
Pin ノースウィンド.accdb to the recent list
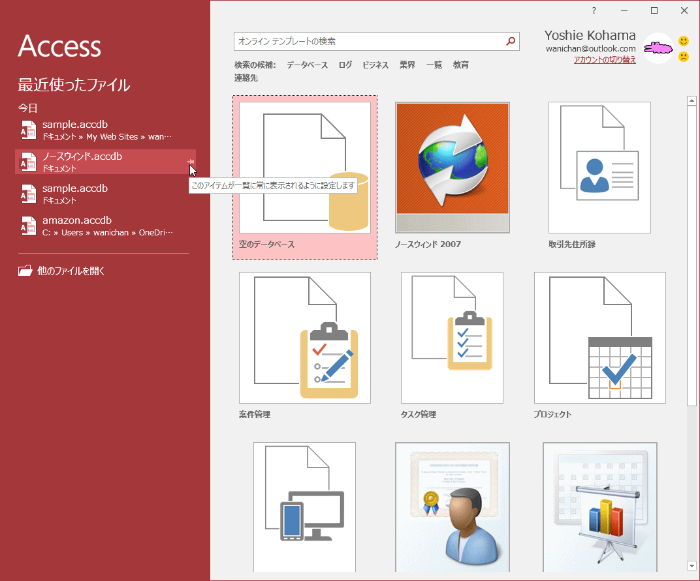click(x=191, y=162)
